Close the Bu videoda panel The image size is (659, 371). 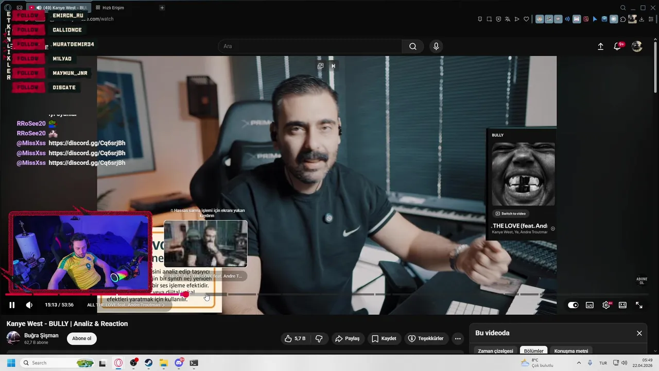coord(639,333)
